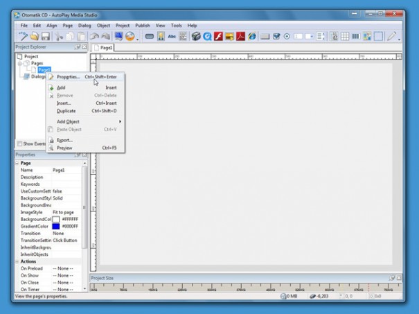Click the Cut scissors icon

(59, 36)
